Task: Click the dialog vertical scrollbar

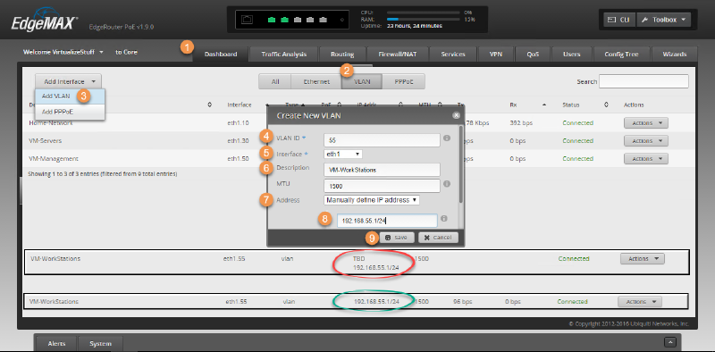Action: pos(461,165)
